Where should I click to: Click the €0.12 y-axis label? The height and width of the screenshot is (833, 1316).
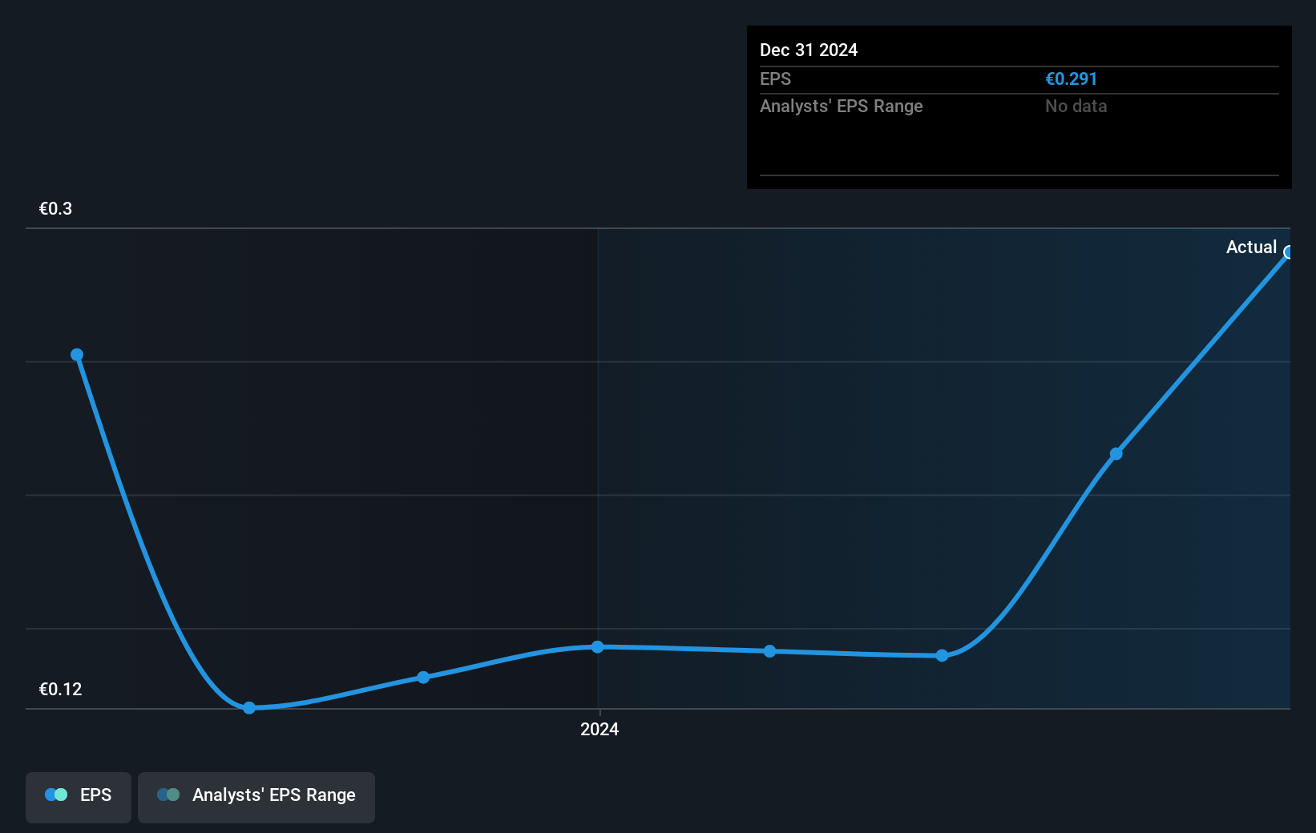[60, 689]
